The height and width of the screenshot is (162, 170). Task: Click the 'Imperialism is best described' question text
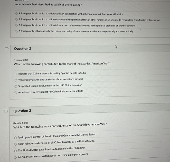click(48, 5)
